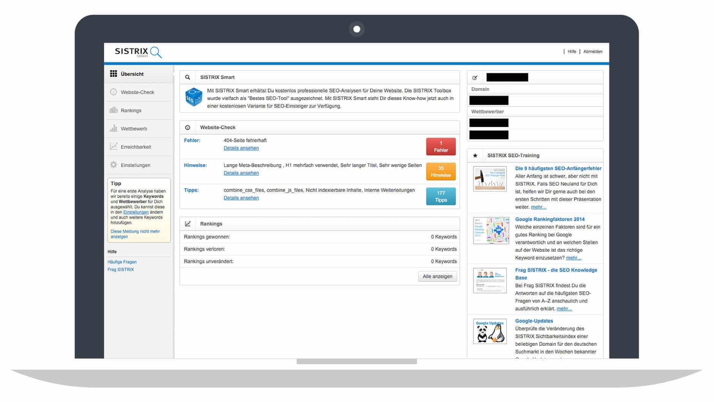The image size is (714, 402).
Task: Click the SISTRIX Smart logo
Action: pyautogui.click(x=138, y=52)
